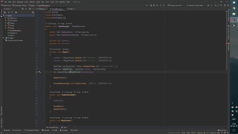Open the File menu
This screenshot has height=134, width=238.
point(6,2)
